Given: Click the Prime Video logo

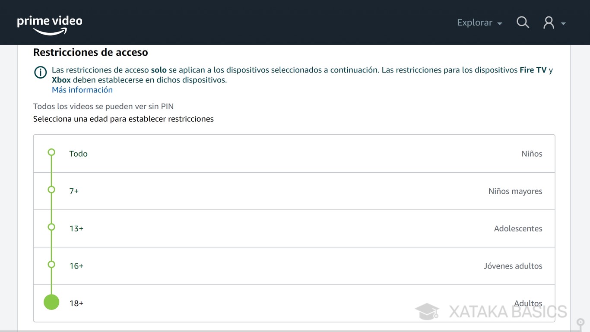Looking at the screenshot, I should pyautogui.click(x=49, y=25).
